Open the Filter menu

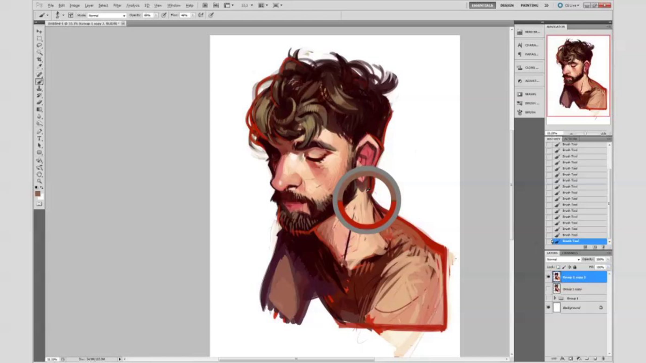[117, 5]
